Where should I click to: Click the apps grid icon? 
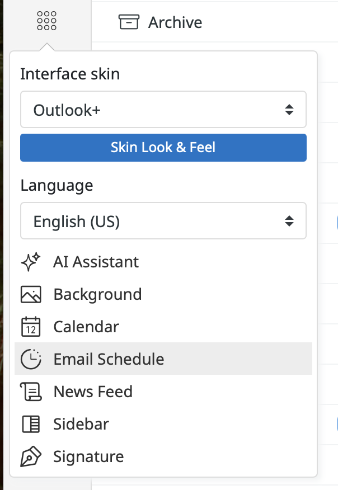pyautogui.click(x=46, y=21)
